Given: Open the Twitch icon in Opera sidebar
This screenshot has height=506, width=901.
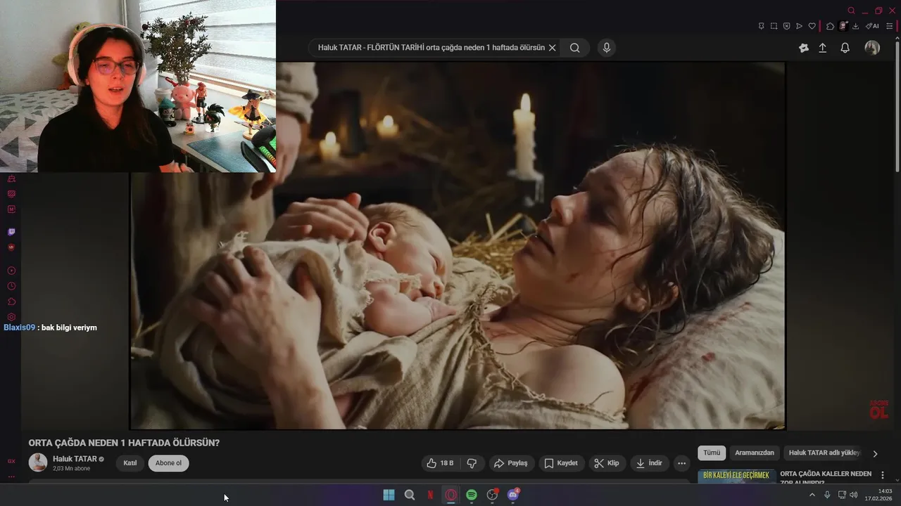Looking at the screenshot, I should coord(11,232).
